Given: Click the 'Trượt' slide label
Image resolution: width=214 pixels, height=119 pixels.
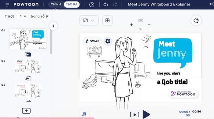Looking at the screenshot, I should 9,17.
